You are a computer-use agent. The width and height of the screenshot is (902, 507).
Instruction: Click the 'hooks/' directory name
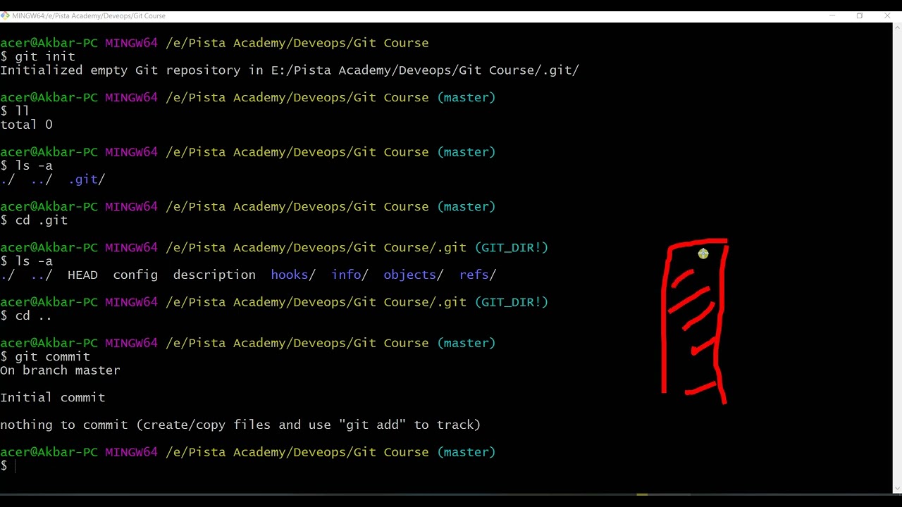click(x=293, y=275)
